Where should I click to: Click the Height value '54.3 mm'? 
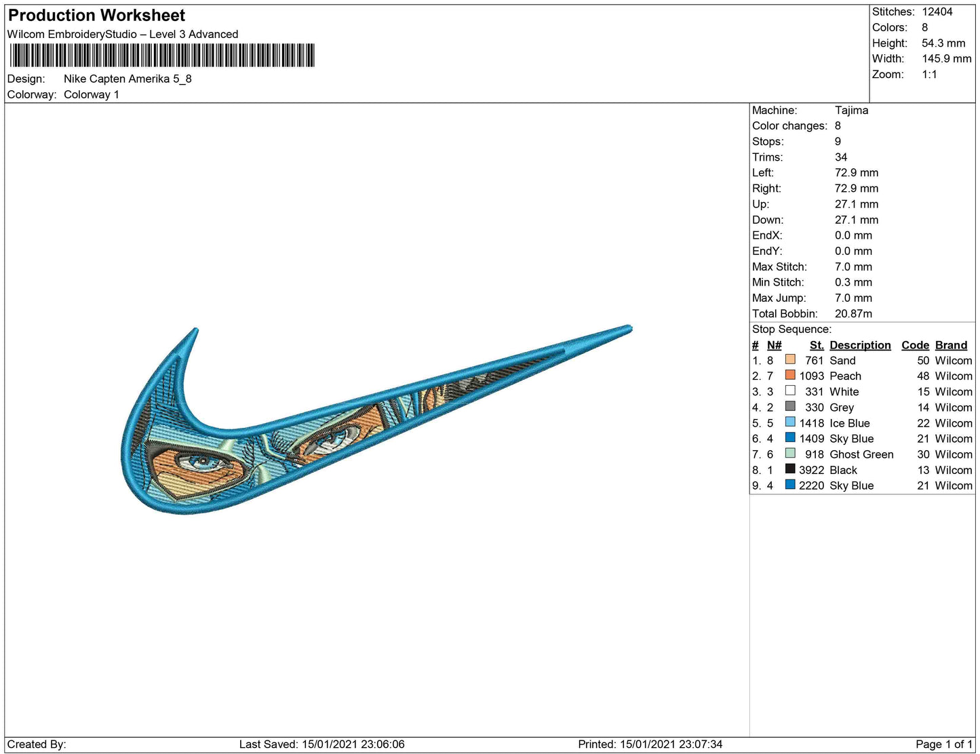(x=943, y=43)
